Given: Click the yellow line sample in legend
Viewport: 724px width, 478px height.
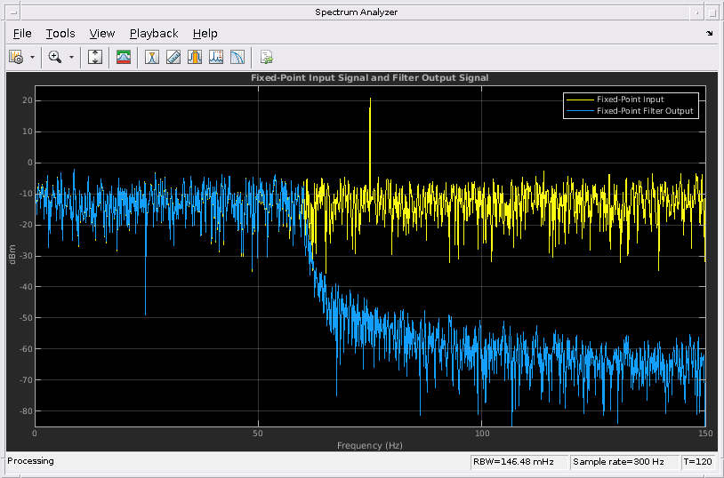Looking at the screenshot, I should click(x=580, y=100).
